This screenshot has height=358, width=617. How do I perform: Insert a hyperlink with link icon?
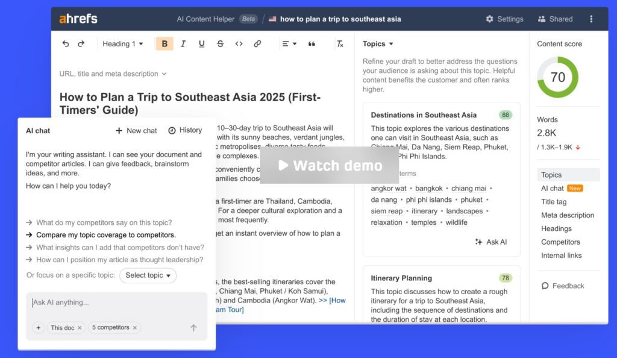(257, 44)
